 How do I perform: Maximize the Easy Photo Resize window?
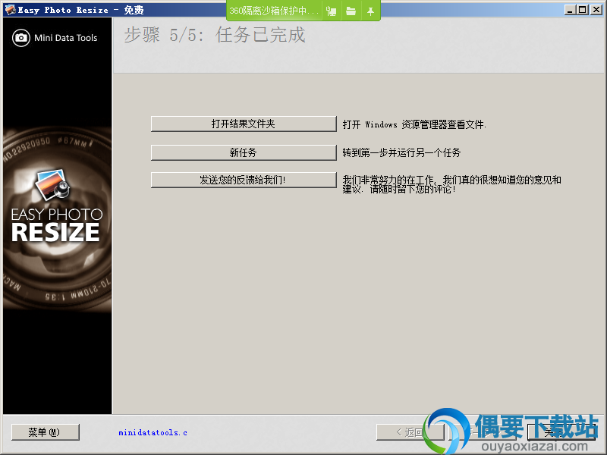(x=583, y=10)
